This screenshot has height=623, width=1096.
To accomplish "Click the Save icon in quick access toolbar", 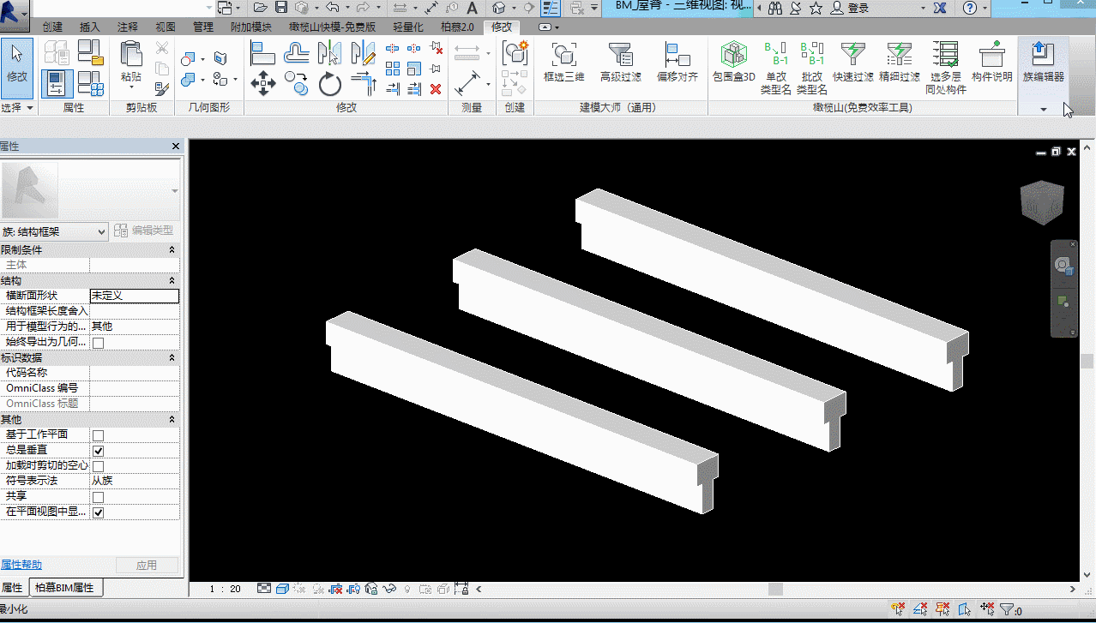I will 281,8.
